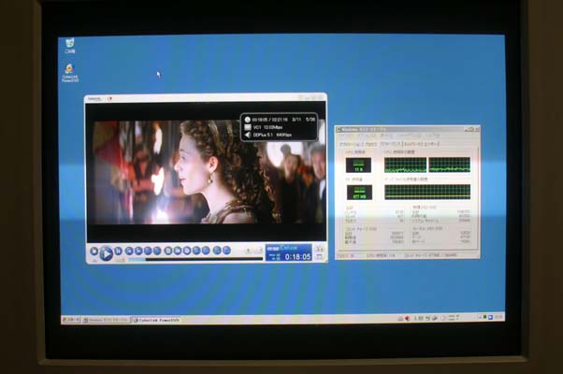Screen dimensions: 563x374
Task: Switch to Task Manager taskbar button
Action: click(x=106, y=320)
